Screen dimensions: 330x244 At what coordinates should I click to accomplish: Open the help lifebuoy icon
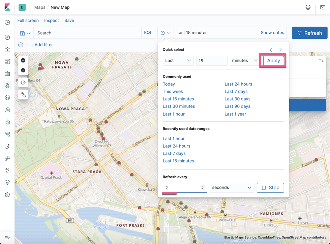(308, 7)
